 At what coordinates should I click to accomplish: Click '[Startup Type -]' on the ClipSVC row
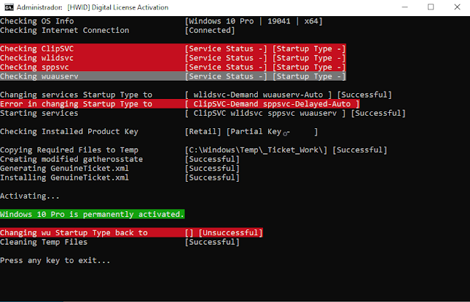(309, 49)
